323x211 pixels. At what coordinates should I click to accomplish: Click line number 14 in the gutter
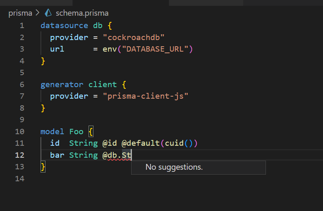point(19,179)
